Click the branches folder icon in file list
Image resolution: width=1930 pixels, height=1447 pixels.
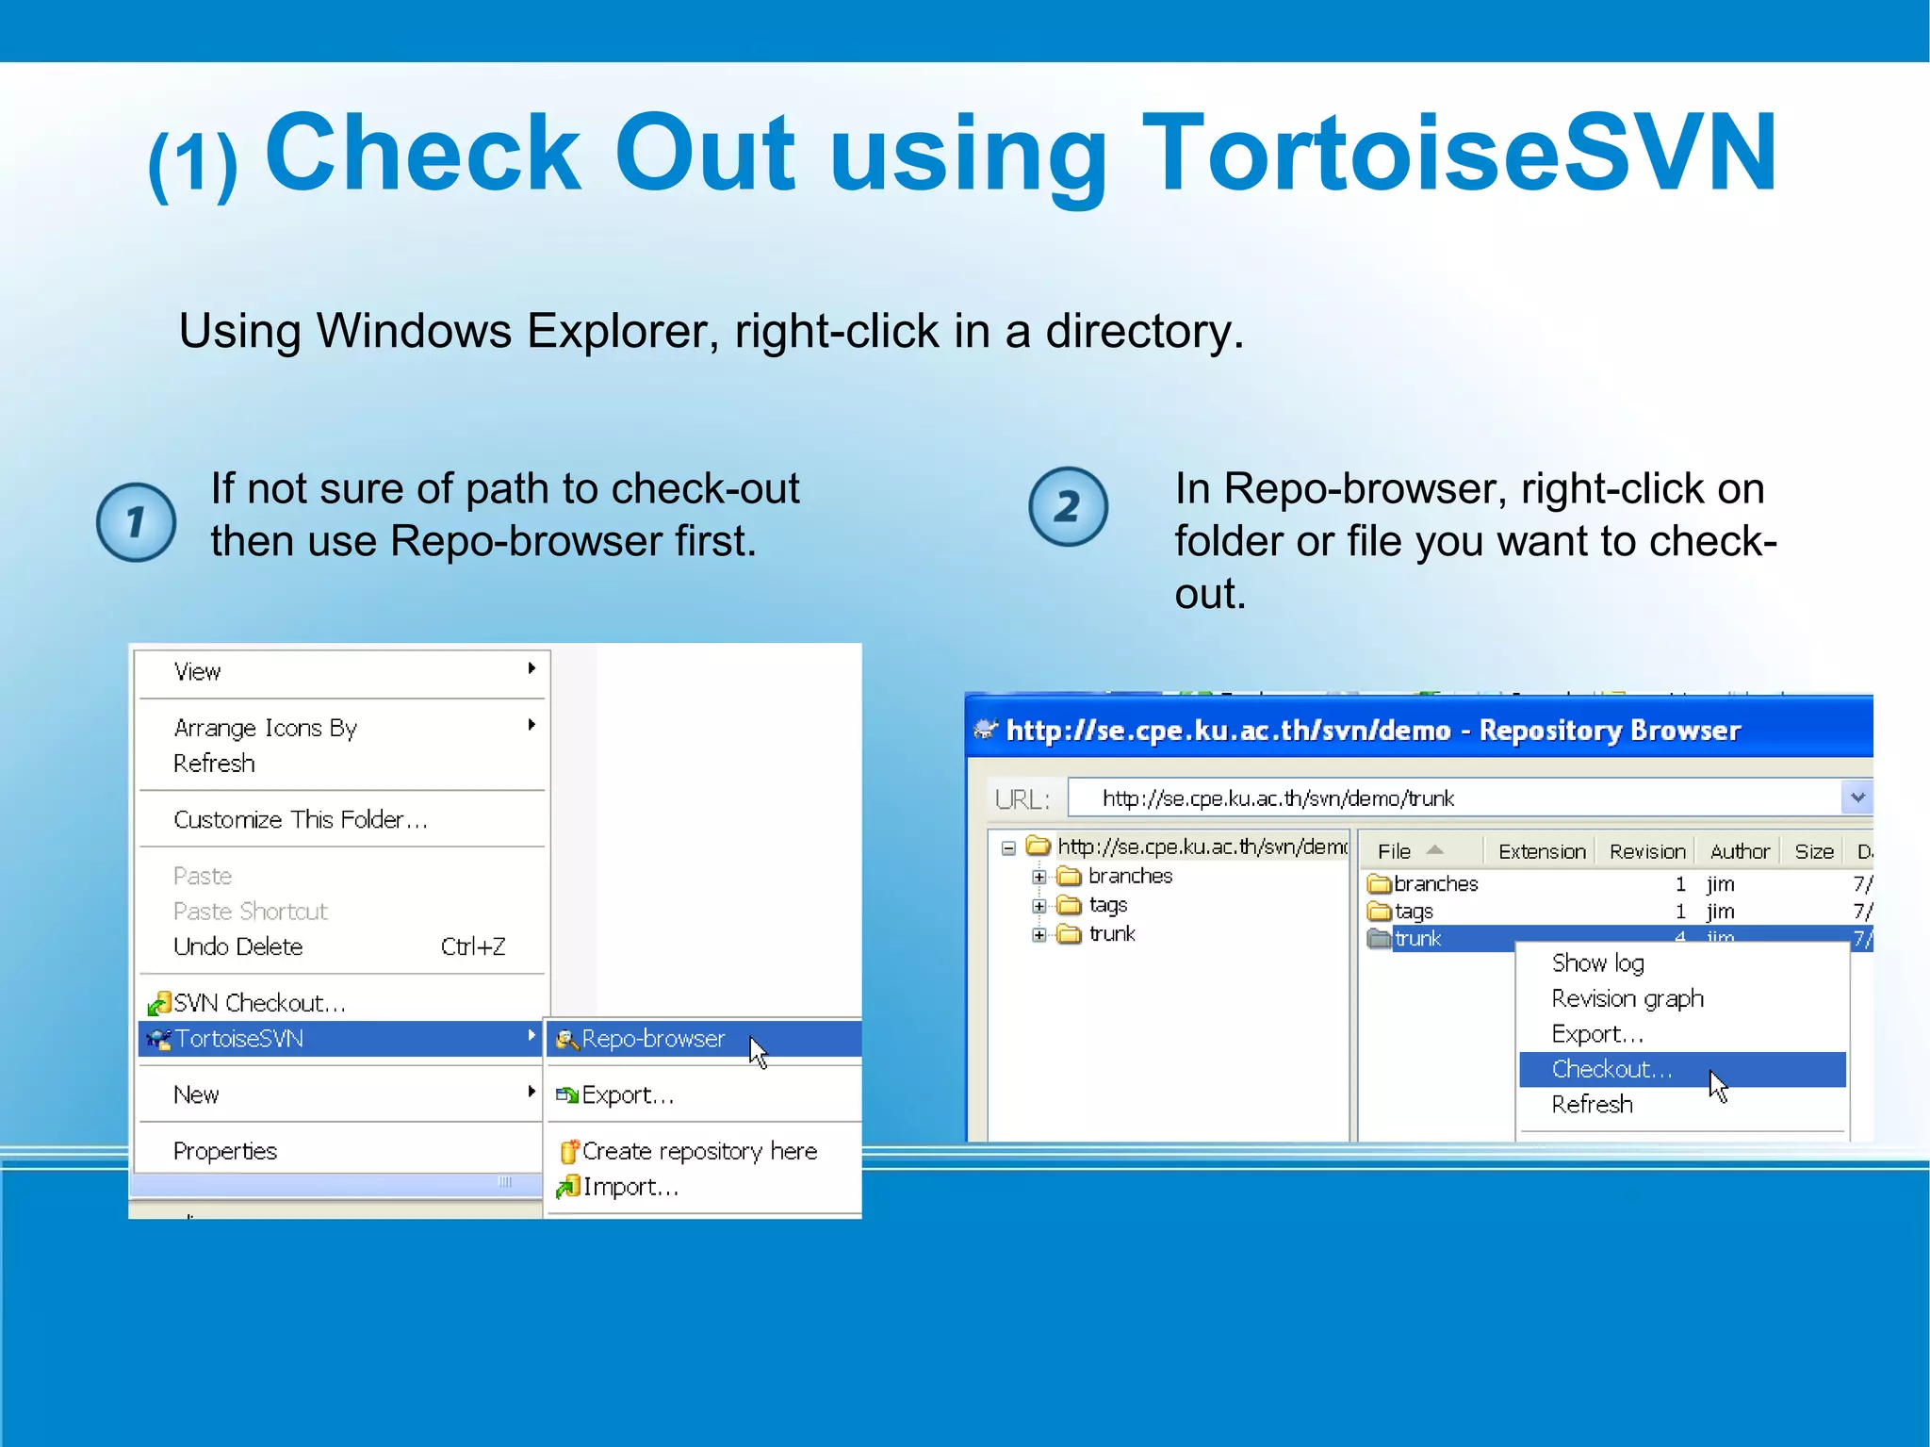[1379, 884]
